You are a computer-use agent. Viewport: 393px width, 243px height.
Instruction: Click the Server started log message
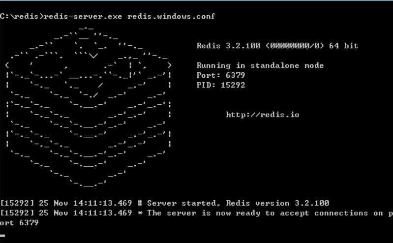click(x=238, y=203)
